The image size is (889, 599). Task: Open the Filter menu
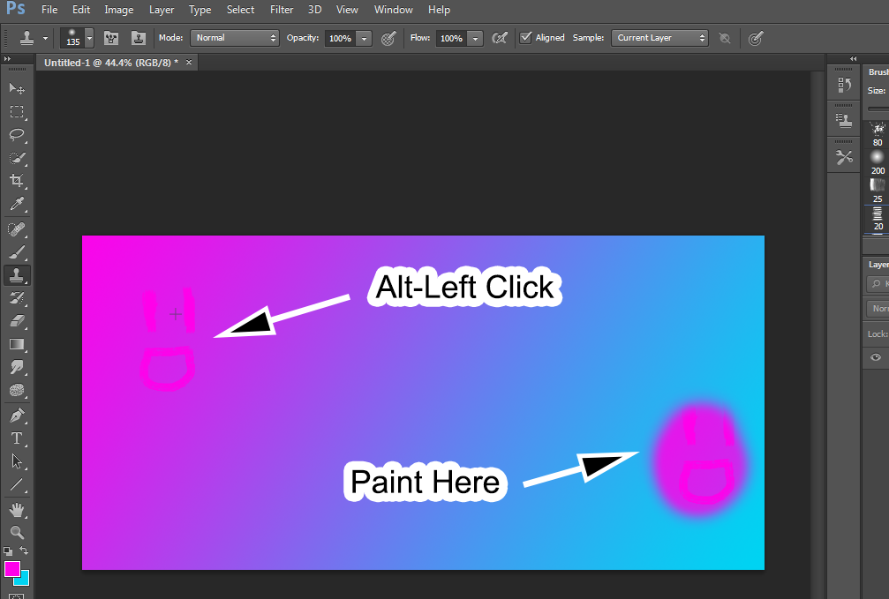282,10
